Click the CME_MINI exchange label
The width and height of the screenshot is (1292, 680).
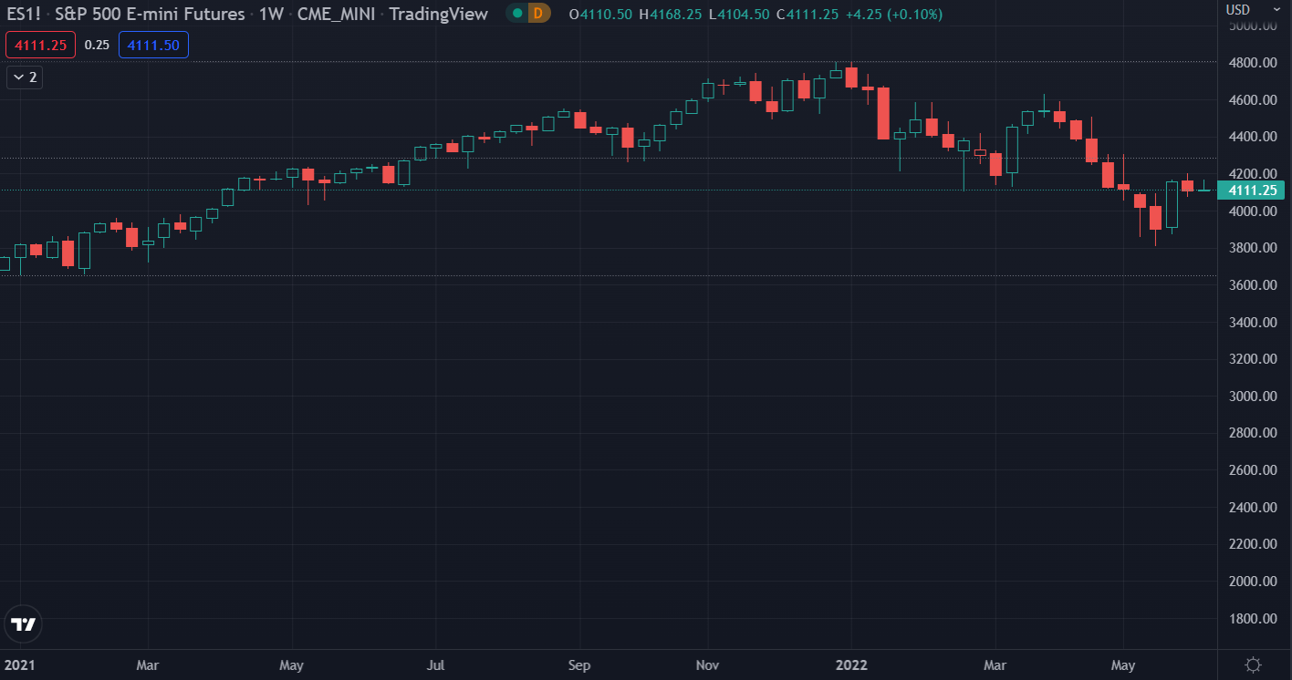point(337,14)
